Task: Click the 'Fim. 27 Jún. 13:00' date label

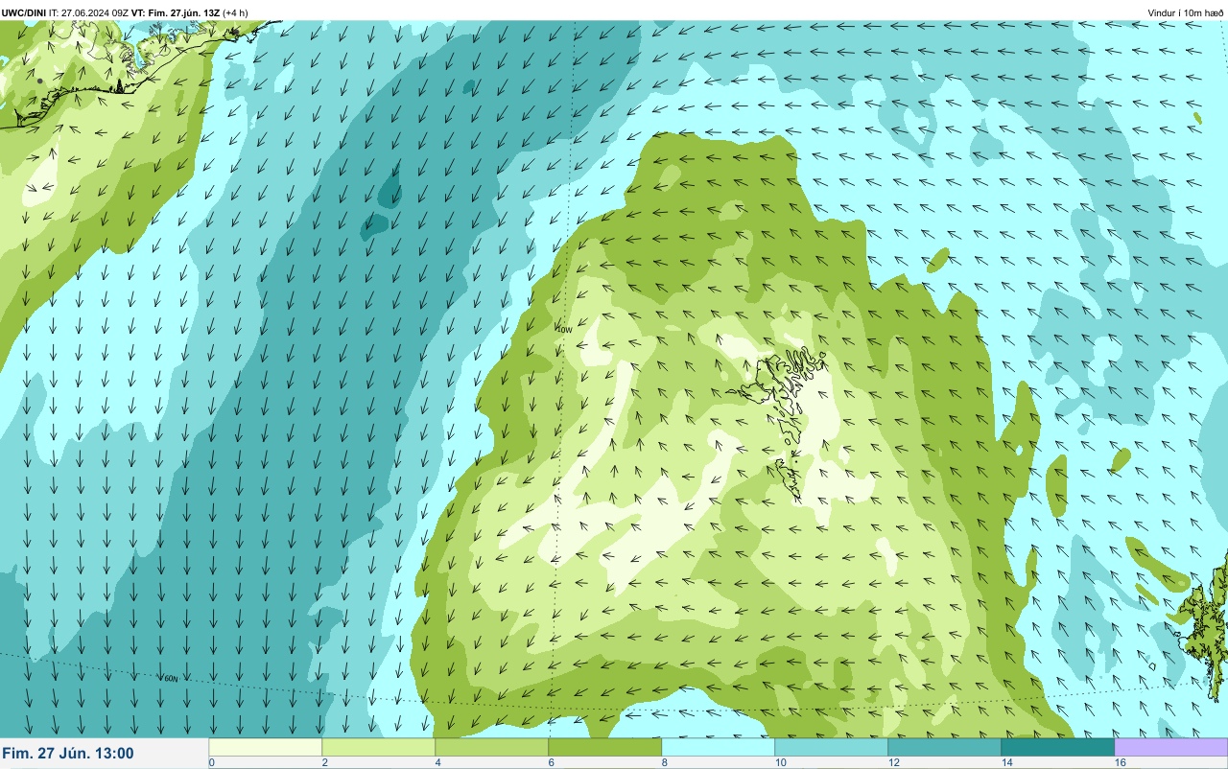Action: (68, 754)
